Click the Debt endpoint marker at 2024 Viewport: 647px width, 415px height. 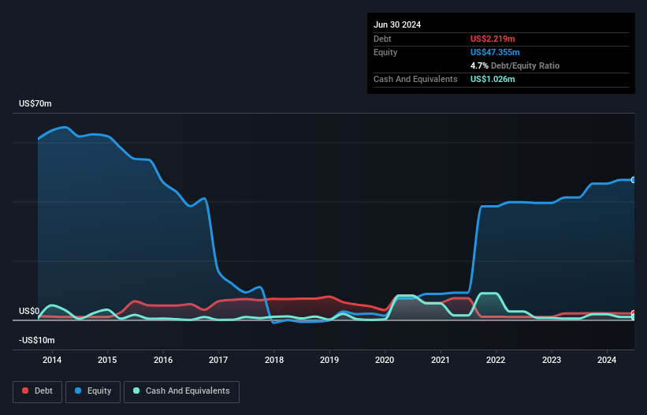[x=634, y=313]
